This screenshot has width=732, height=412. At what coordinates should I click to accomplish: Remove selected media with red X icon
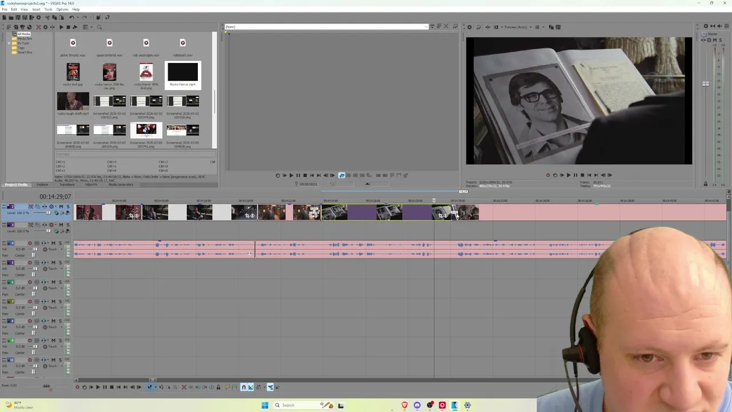pos(38,27)
